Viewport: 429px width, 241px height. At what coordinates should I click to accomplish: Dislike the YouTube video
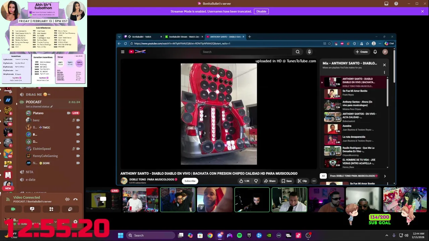click(256, 181)
